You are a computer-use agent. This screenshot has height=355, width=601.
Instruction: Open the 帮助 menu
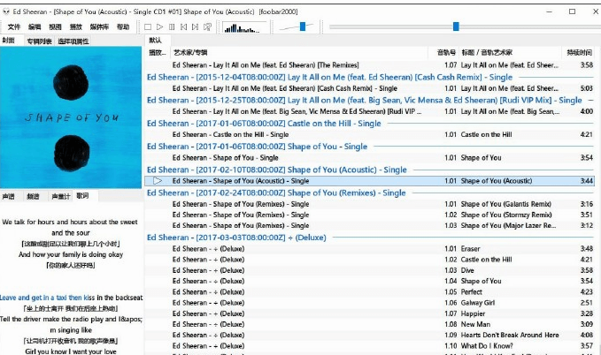click(x=123, y=26)
